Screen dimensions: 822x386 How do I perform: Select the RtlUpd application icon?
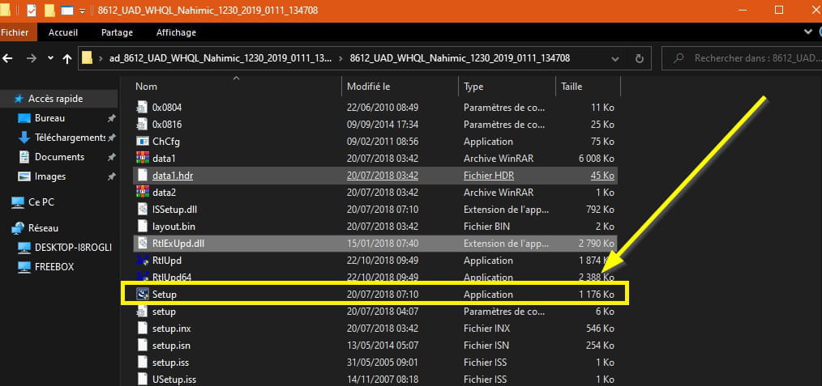pos(142,261)
